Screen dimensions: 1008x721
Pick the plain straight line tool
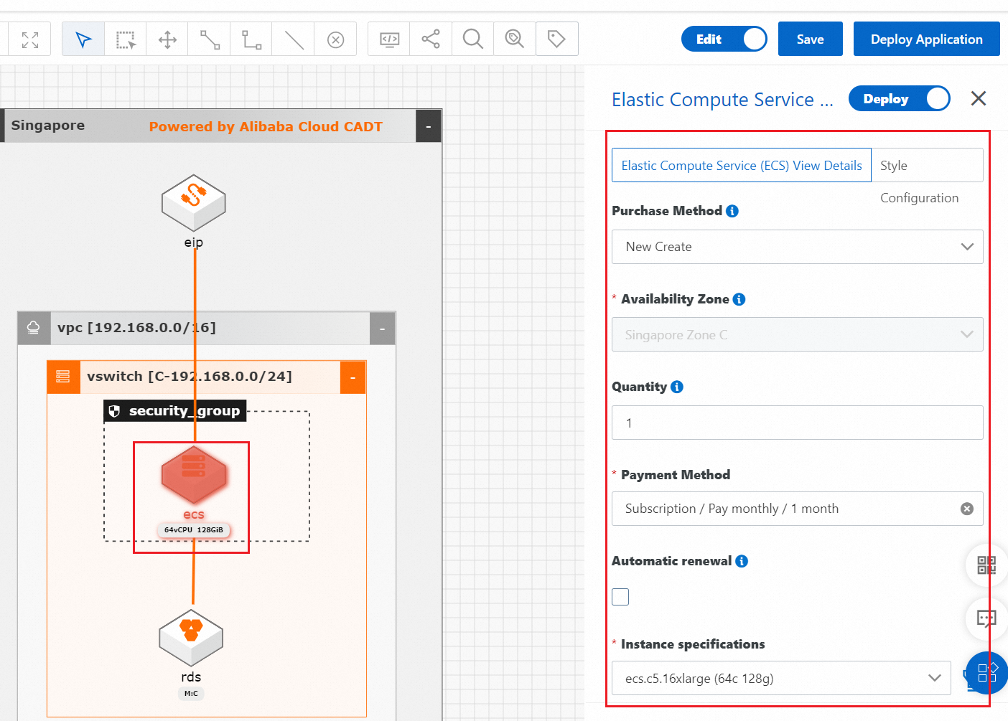coord(294,39)
